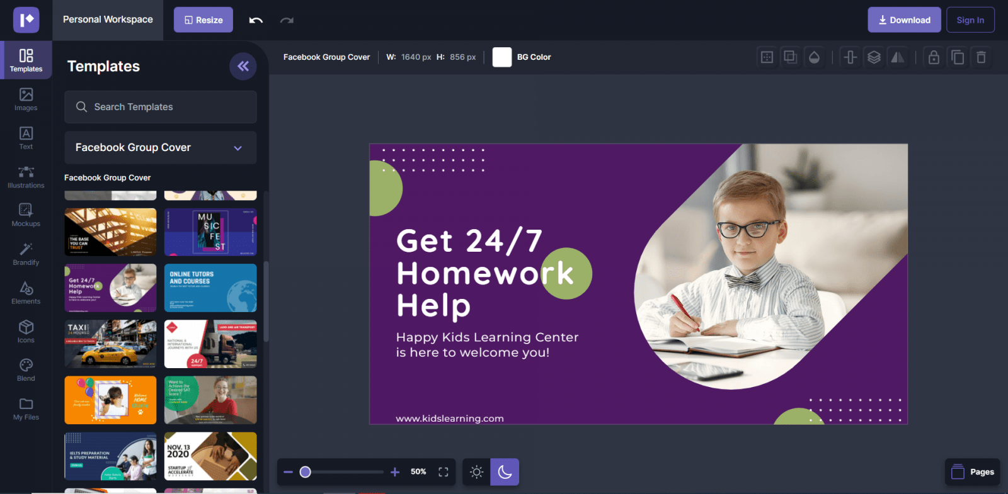Click the redo arrow icon
This screenshot has width=1008, height=494.
287,20
